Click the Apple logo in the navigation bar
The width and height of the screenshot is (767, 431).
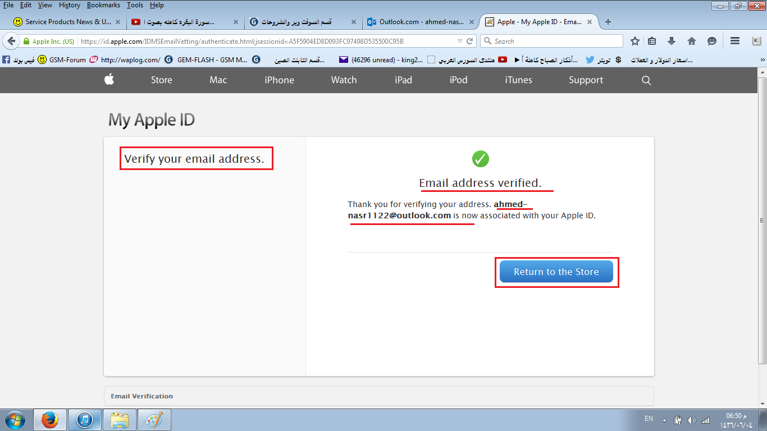109,80
